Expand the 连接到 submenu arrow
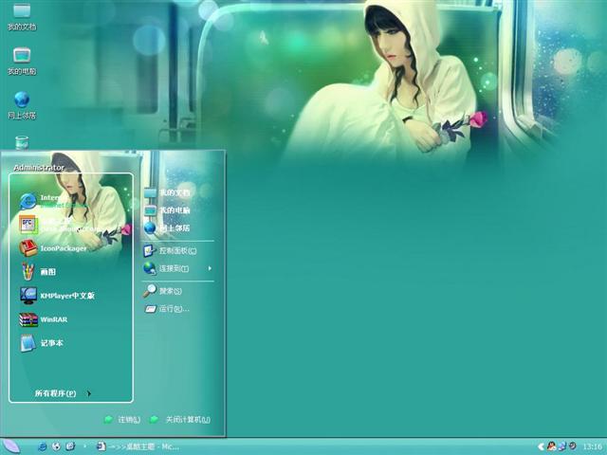The height and width of the screenshot is (455, 607). point(210,268)
